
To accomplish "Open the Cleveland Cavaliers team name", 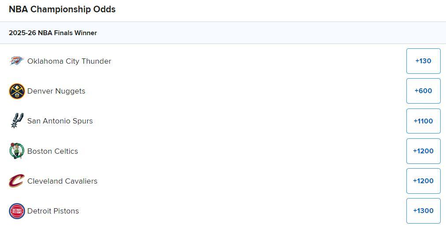I will (x=62, y=181).
